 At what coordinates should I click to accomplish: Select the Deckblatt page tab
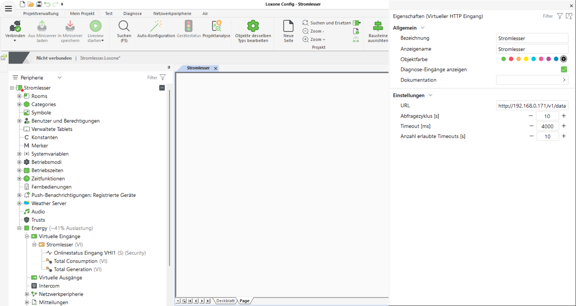click(x=225, y=301)
